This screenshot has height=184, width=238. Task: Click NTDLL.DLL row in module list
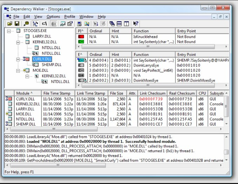click(114, 119)
